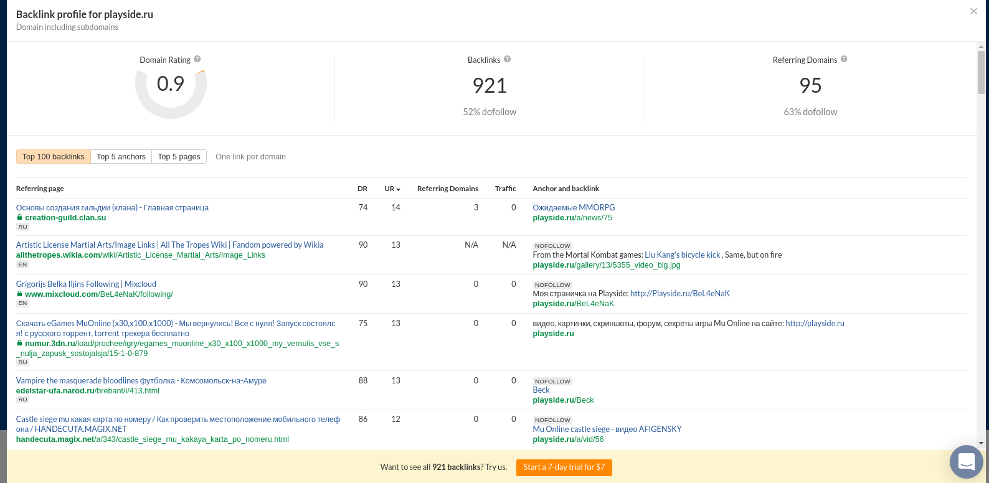Viewport: 989px width, 483px height.
Task: Click the Referring Domains help question icon
Action: click(844, 59)
